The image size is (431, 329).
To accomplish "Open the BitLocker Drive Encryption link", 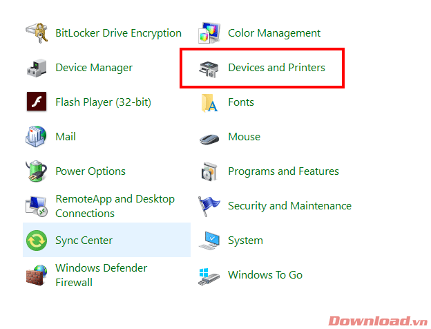I will (119, 33).
